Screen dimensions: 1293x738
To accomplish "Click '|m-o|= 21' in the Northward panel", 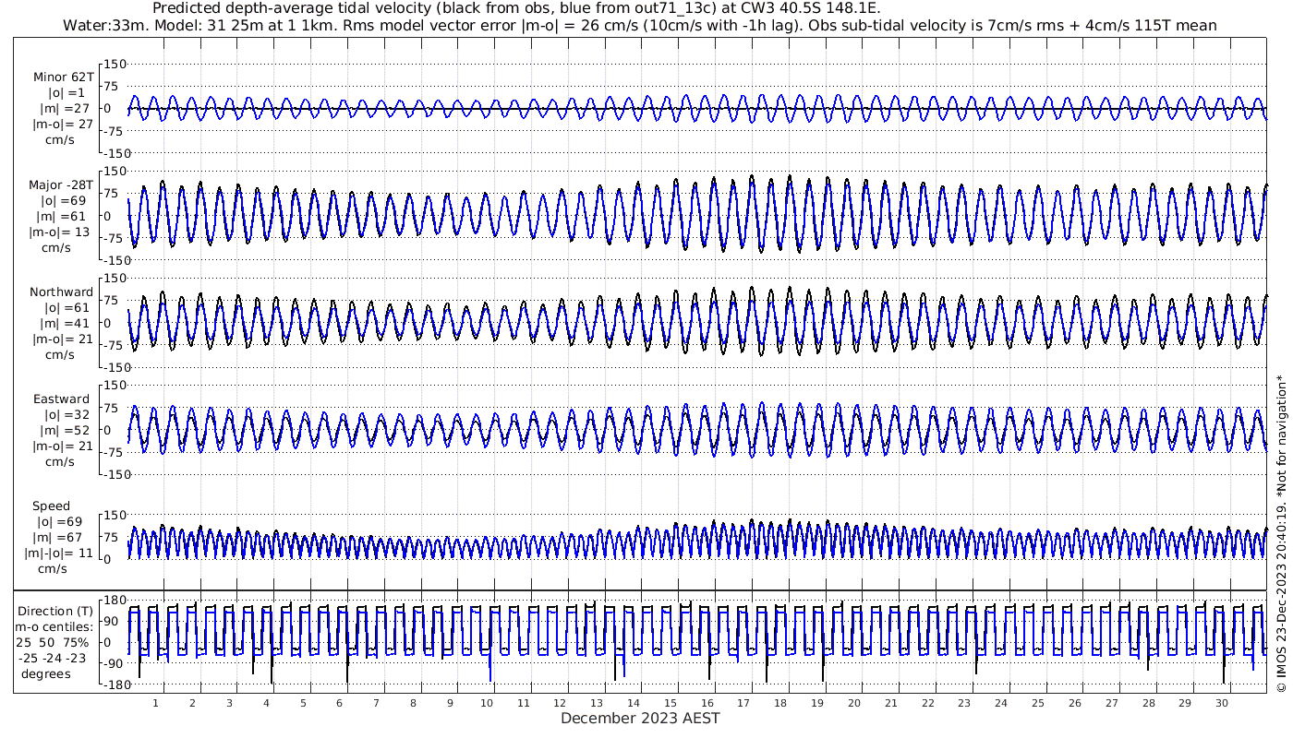I will pos(62,339).
